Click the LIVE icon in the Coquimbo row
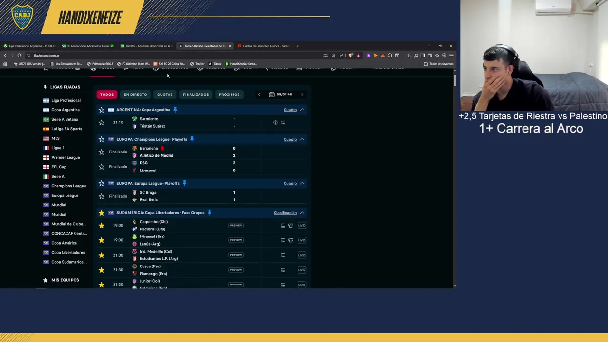Viewport: 608px width, 342px height. [302, 226]
